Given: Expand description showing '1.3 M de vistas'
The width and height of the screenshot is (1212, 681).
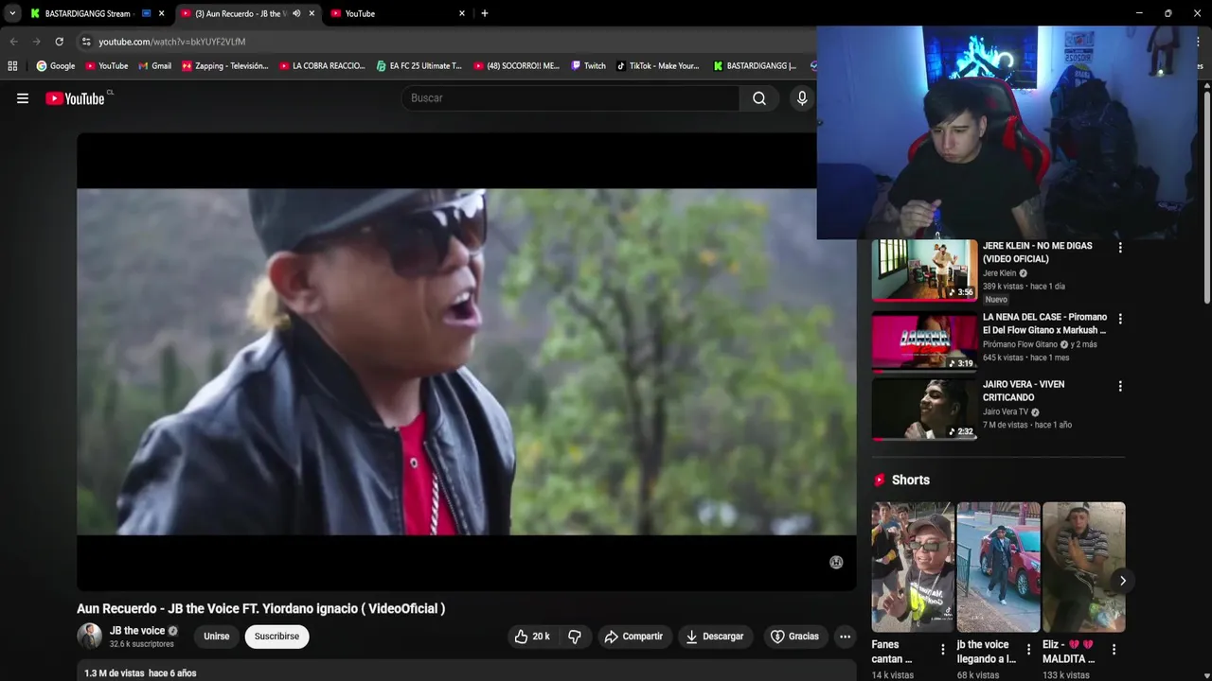Looking at the screenshot, I should click(x=466, y=672).
